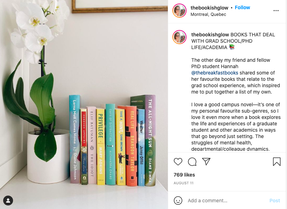Click thebookishglow username in caption

pos(210,35)
